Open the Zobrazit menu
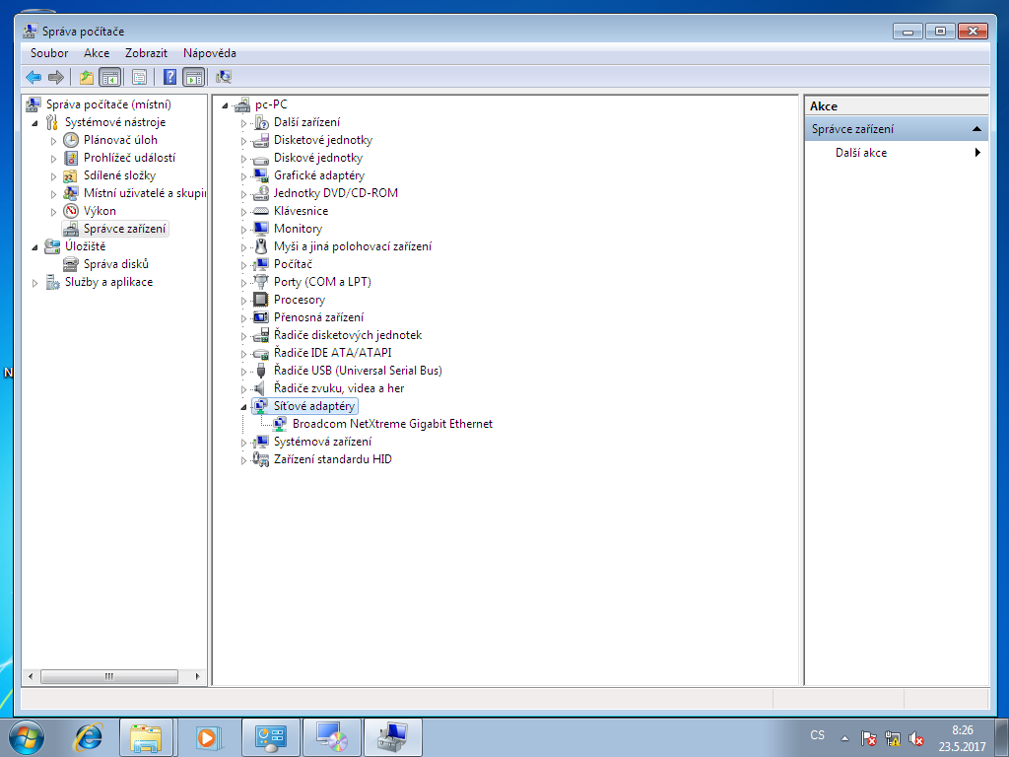 coord(146,53)
